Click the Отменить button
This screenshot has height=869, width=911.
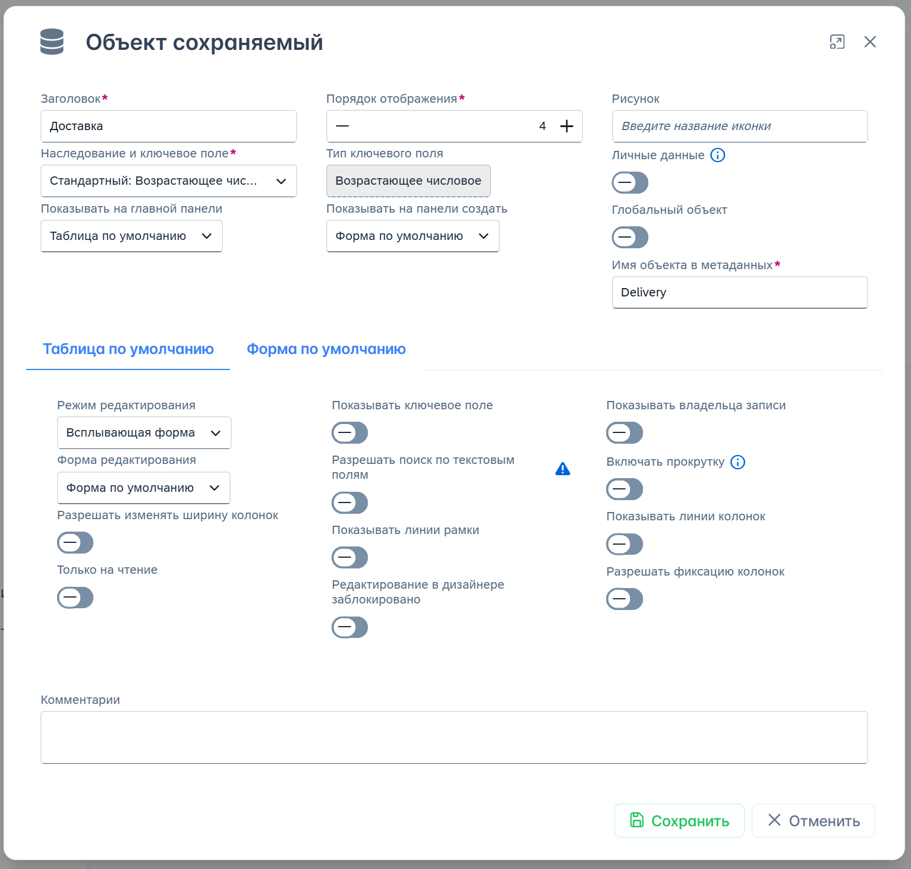tap(813, 821)
